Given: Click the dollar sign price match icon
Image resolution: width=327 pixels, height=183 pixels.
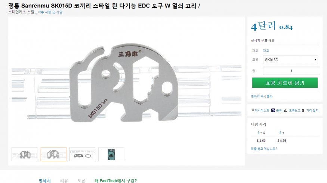Looking at the screenshot, I should tap(303, 110).
